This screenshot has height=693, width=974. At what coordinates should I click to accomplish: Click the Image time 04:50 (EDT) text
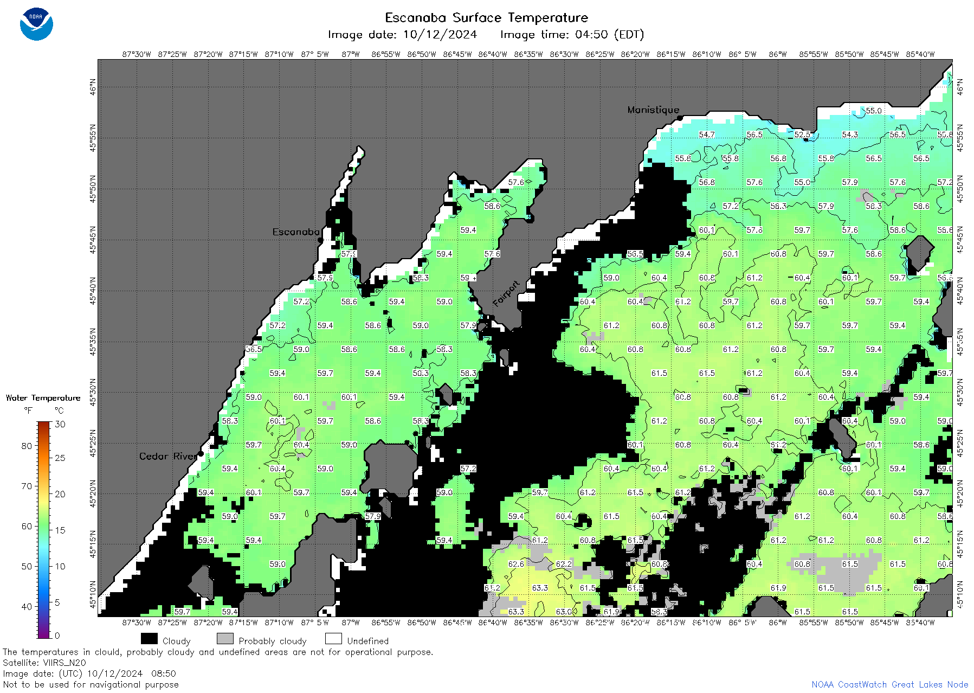(x=572, y=35)
